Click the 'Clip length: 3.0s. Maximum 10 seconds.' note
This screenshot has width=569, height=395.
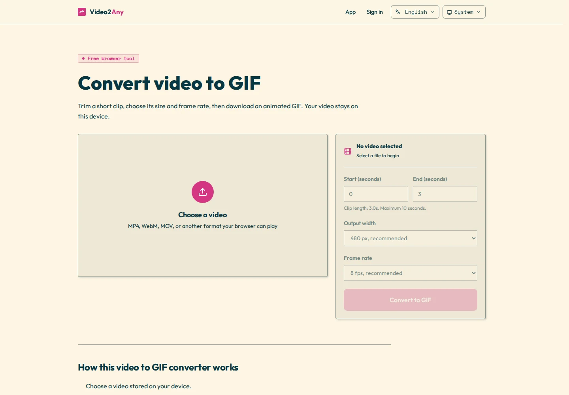point(385,208)
